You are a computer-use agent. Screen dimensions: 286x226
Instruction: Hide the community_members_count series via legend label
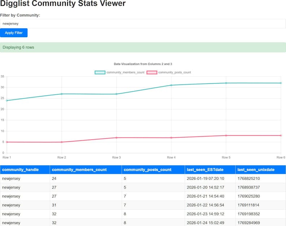pos(125,73)
